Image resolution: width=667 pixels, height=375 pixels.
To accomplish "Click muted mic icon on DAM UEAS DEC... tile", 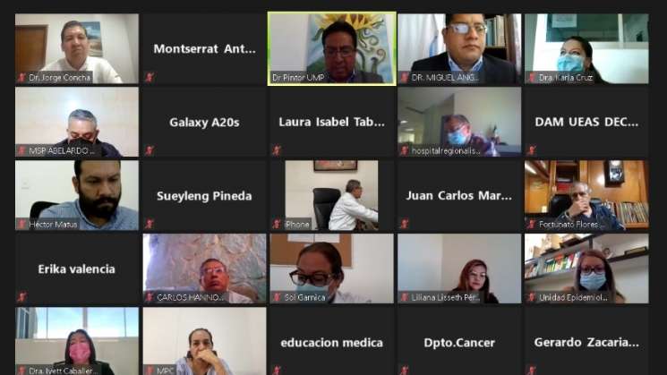I will (532, 150).
